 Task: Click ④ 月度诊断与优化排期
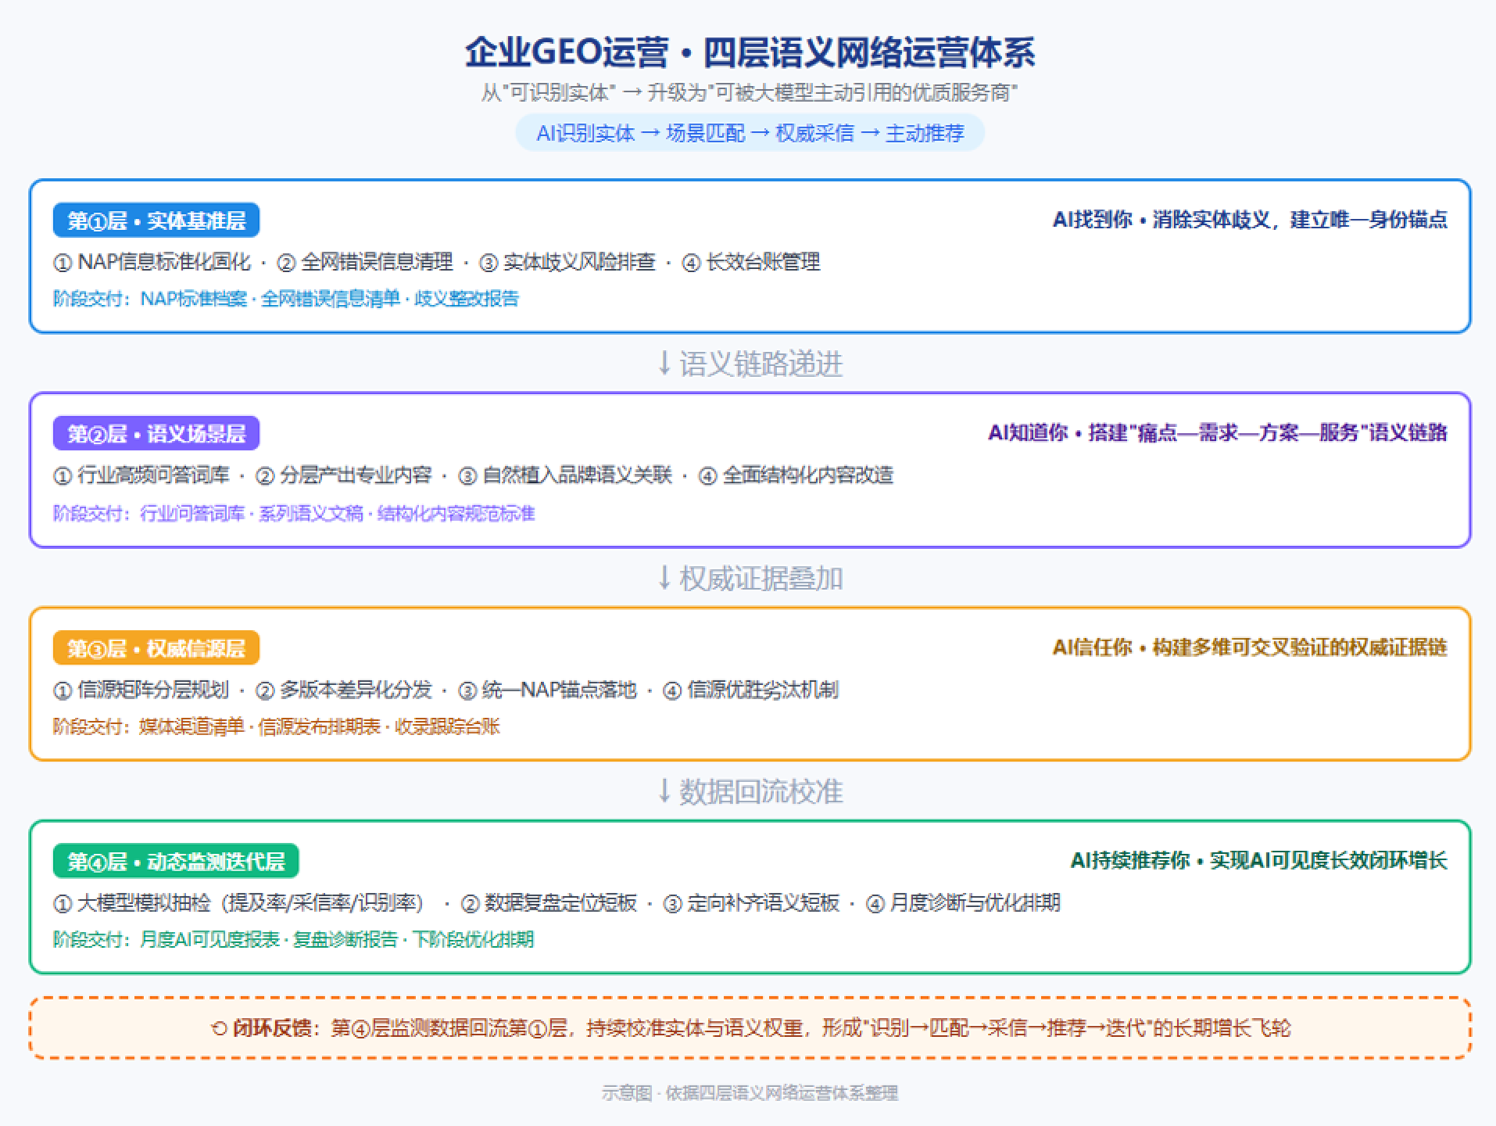coord(964,903)
